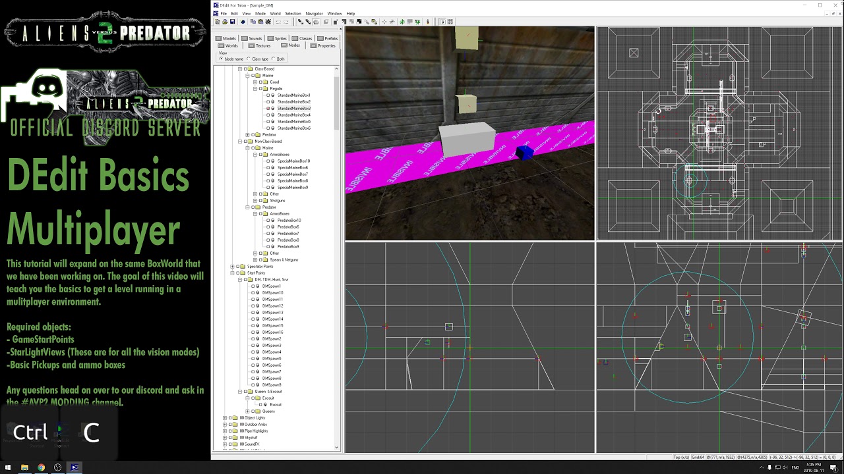This screenshot has height=474, width=844.
Task: Click the little orange figure toolbar icon
Action: pyautogui.click(x=427, y=22)
